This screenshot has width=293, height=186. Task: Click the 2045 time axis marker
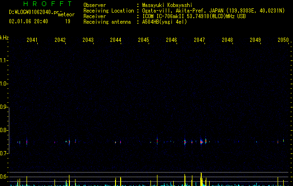tap(143, 40)
